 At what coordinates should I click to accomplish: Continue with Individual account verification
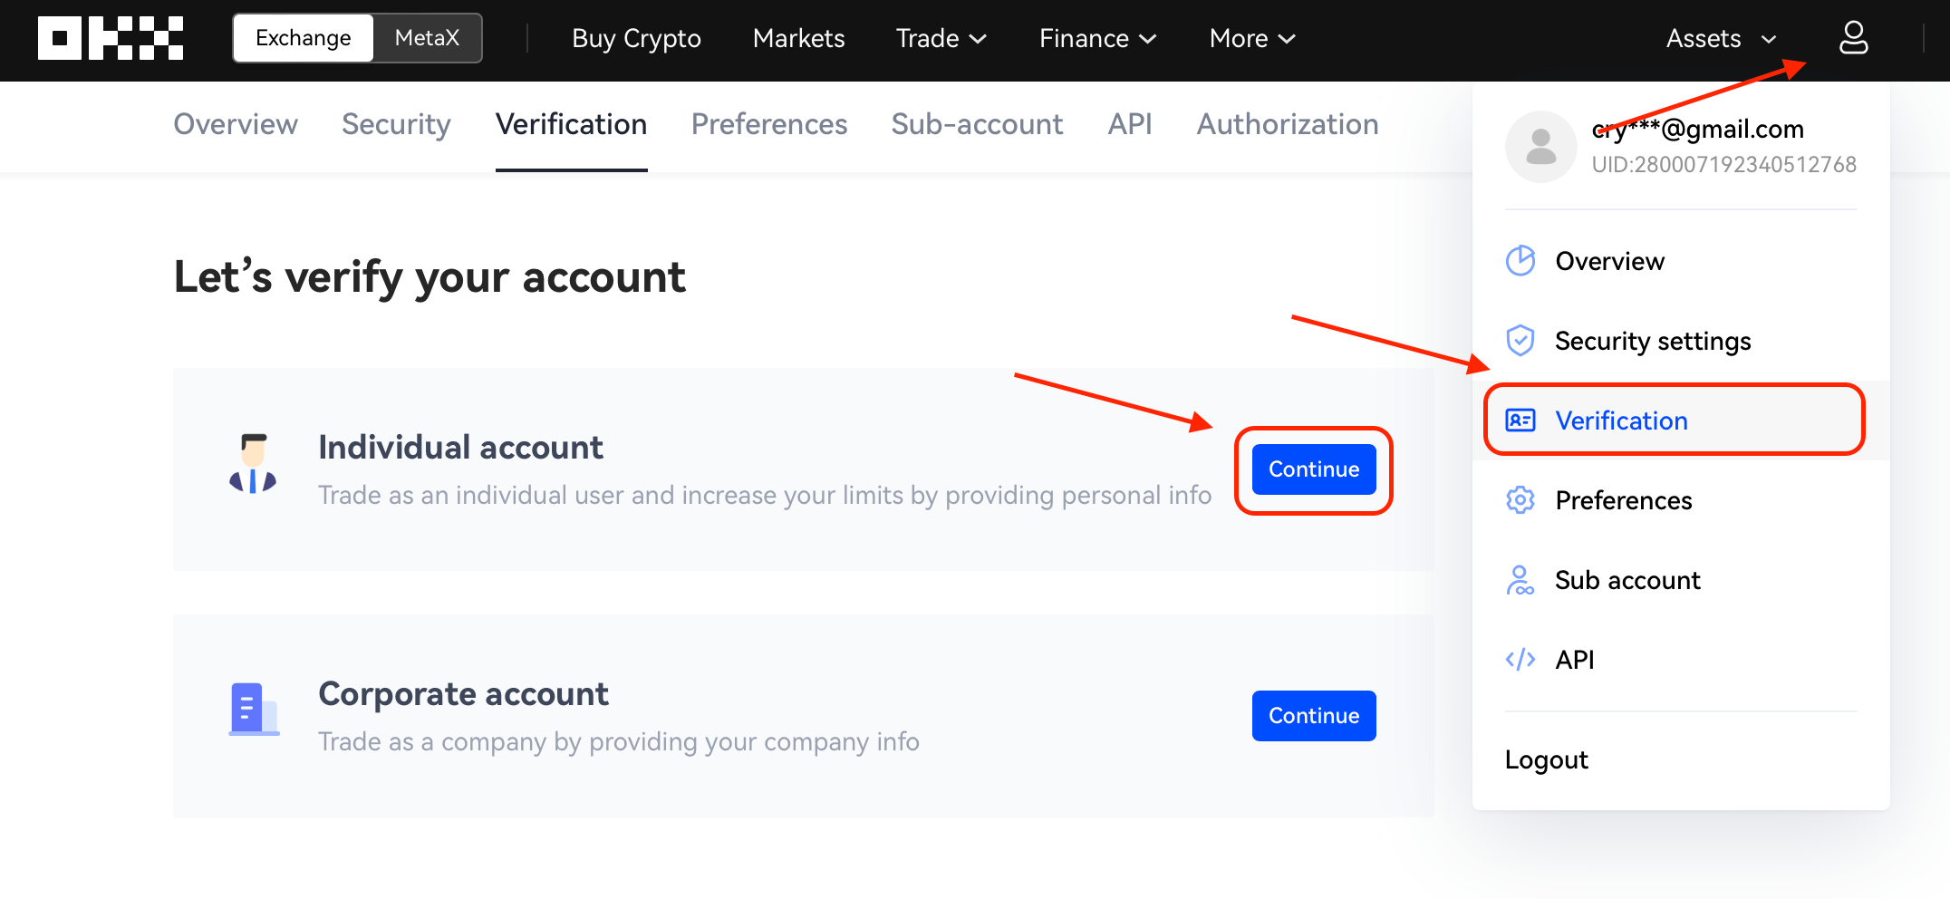click(1314, 469)
